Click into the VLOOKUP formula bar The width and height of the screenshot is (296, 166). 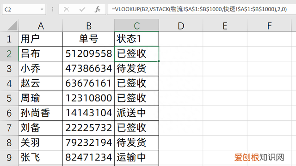point(201,9)
